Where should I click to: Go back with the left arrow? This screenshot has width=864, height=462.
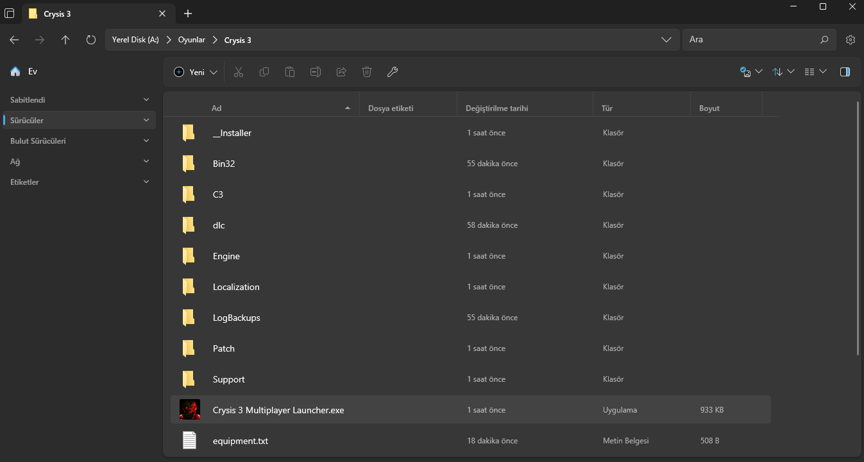14,40
